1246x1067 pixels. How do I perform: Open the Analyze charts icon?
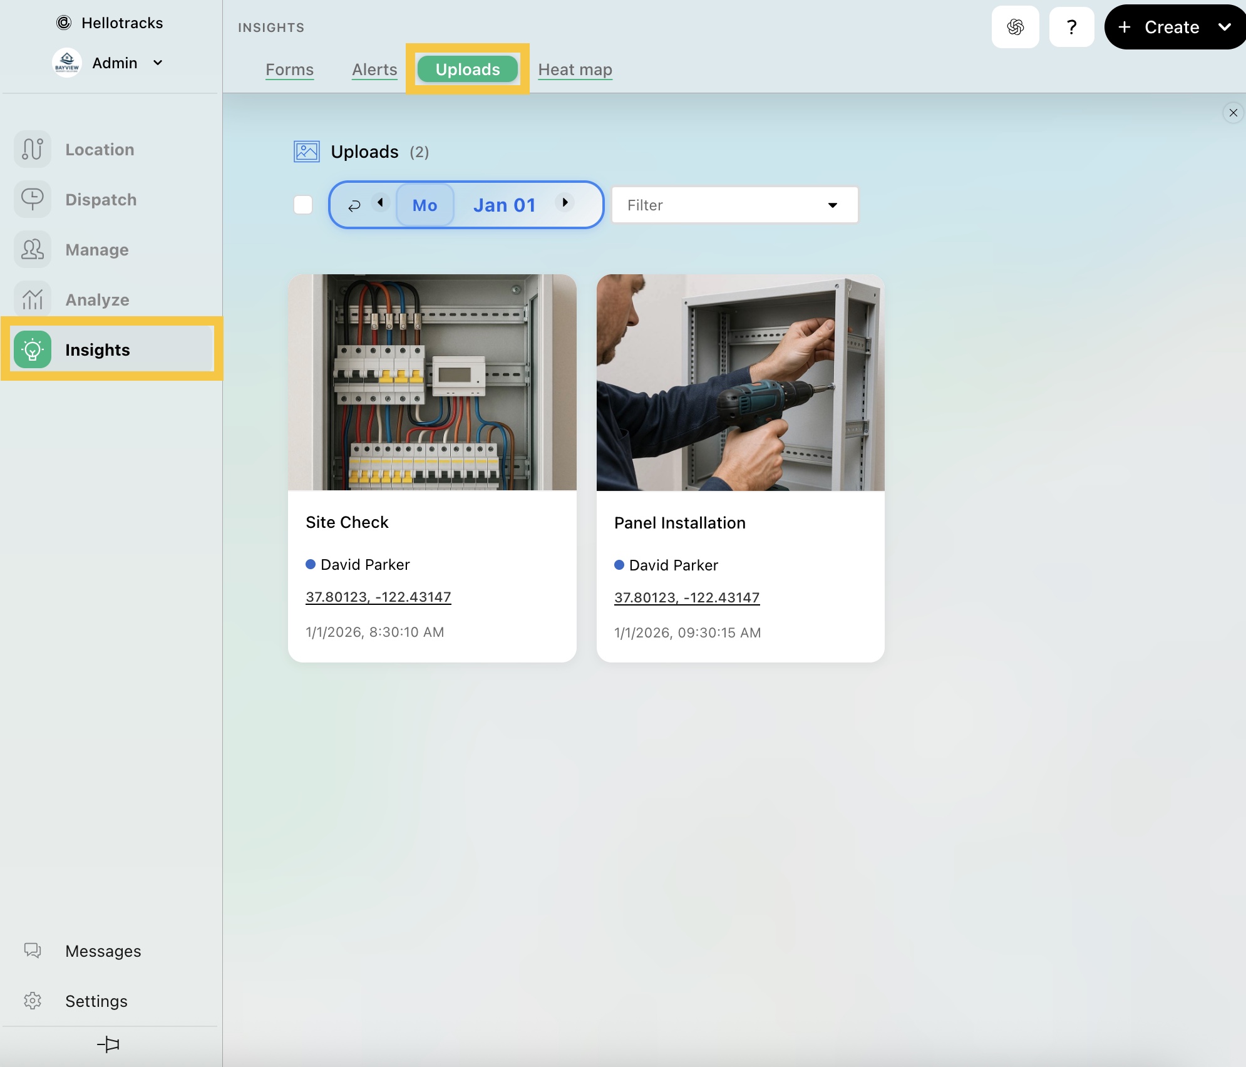coord(33,299)
